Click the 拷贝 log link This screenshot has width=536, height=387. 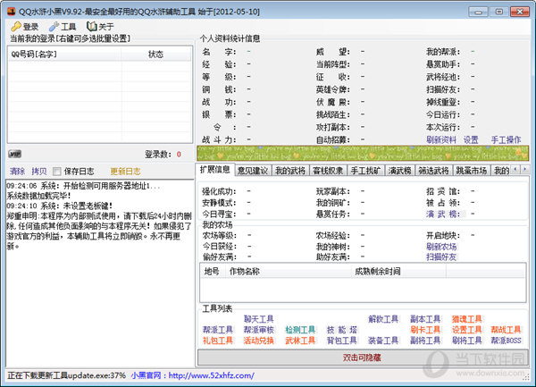39,171
